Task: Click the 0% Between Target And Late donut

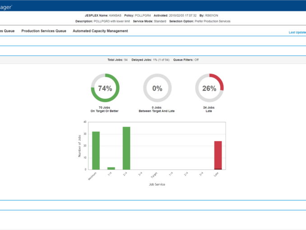Action: [x=158, y=88]
